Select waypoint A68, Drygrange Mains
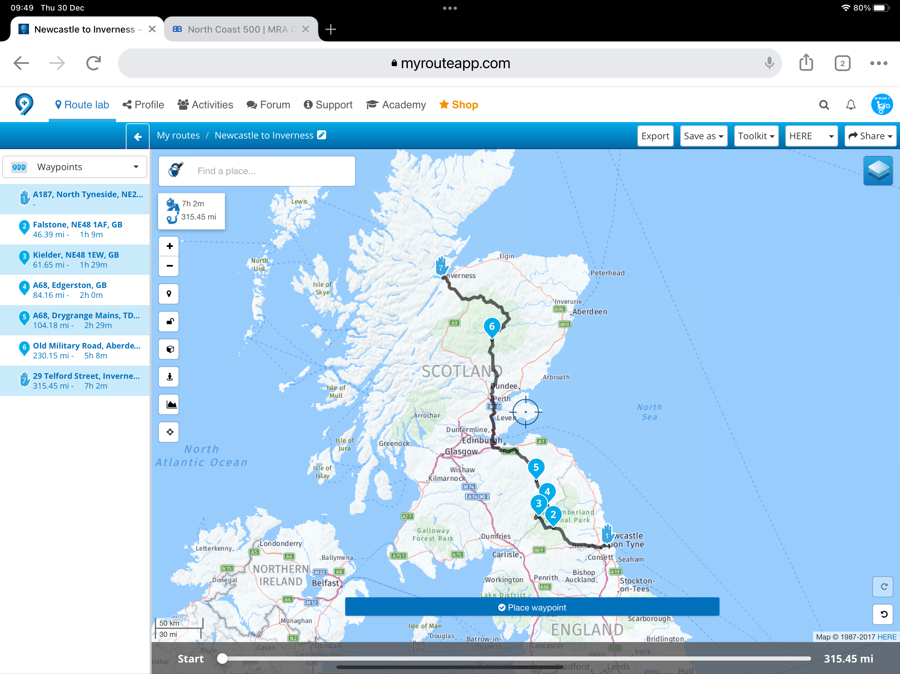900x674 pixels. pyautogui.click(x=75, y=320)
